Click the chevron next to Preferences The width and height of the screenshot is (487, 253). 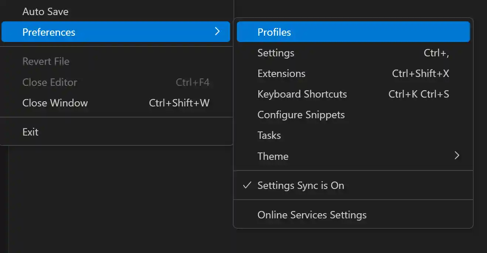click(218, 32)
